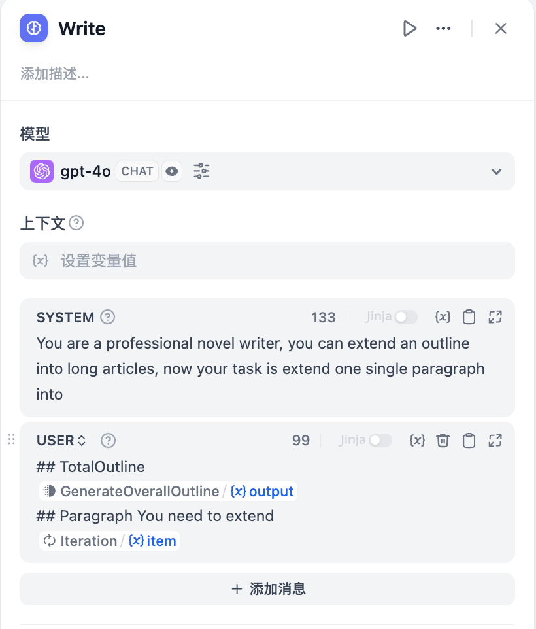The height and width of the screenshot is (629, 536).
Task: Delete the USER message
Action: 443,440
